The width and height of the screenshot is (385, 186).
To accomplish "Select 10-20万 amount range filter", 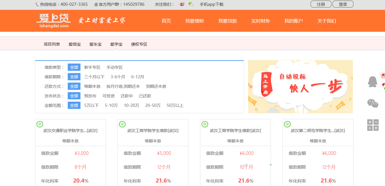I will 131,105.
